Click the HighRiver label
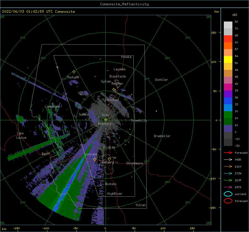This screenshot has height=232, width=249. (x=115, y=194)
